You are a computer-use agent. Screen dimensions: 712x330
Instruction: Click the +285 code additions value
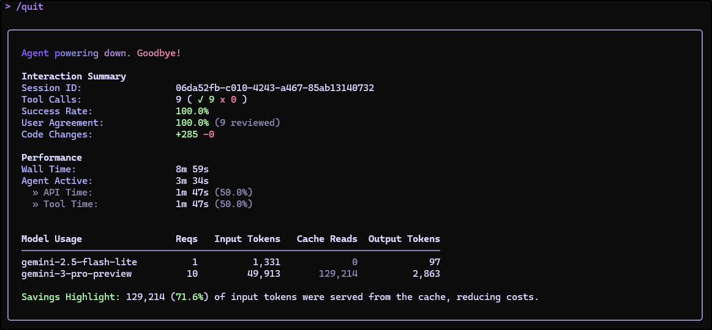[x=186, y=134]
